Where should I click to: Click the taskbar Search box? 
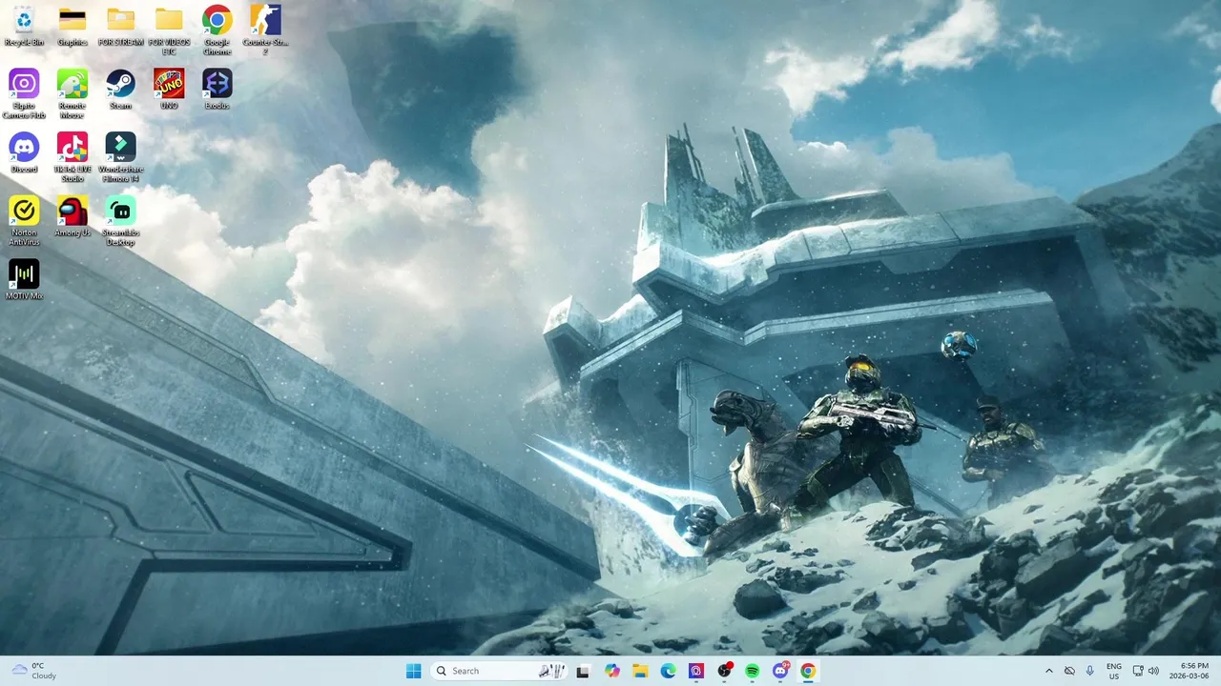click(x=499, y=671)
